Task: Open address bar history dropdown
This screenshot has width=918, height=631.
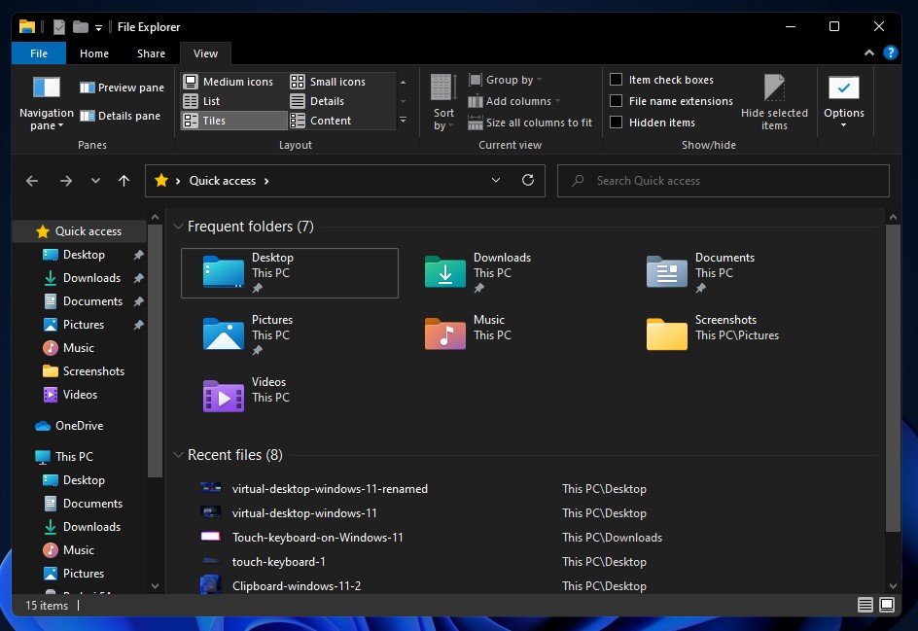Action: point(496,180)
